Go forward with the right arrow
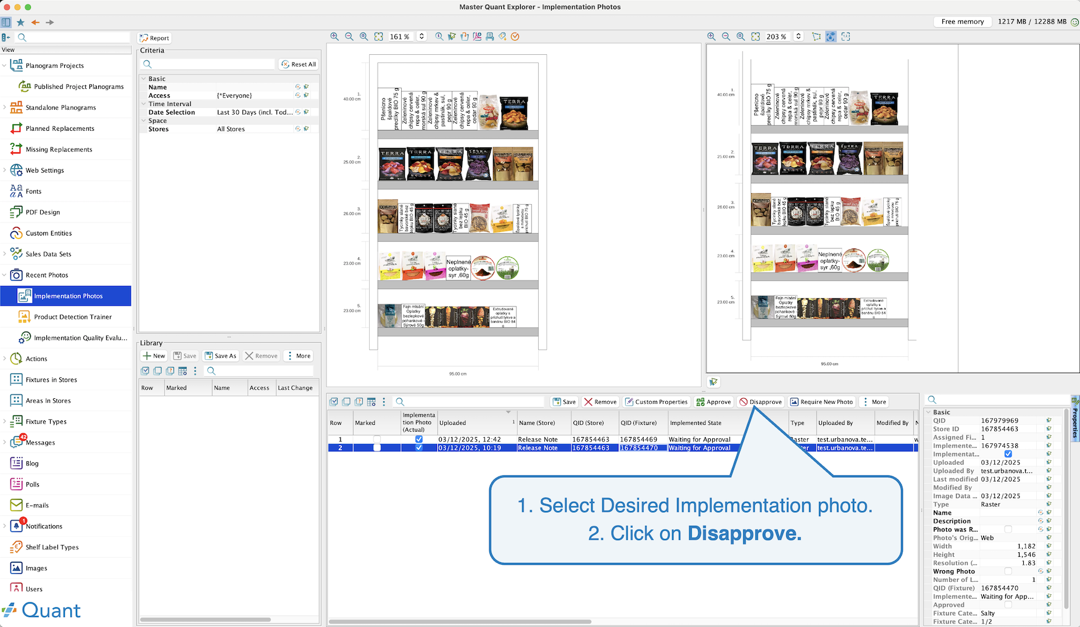The image size is (1080, 627). (x=50, y=22)
